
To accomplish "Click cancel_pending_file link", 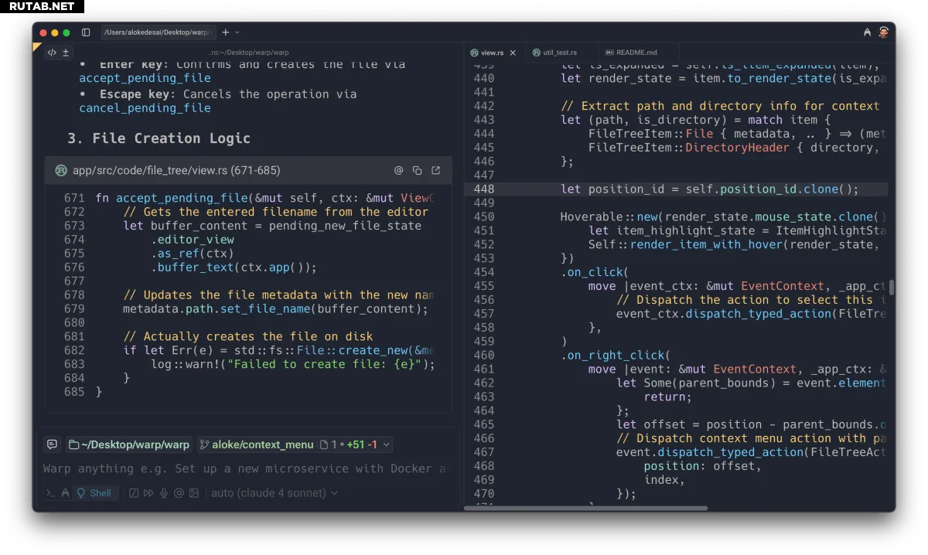I will click(x=145, y=108).
